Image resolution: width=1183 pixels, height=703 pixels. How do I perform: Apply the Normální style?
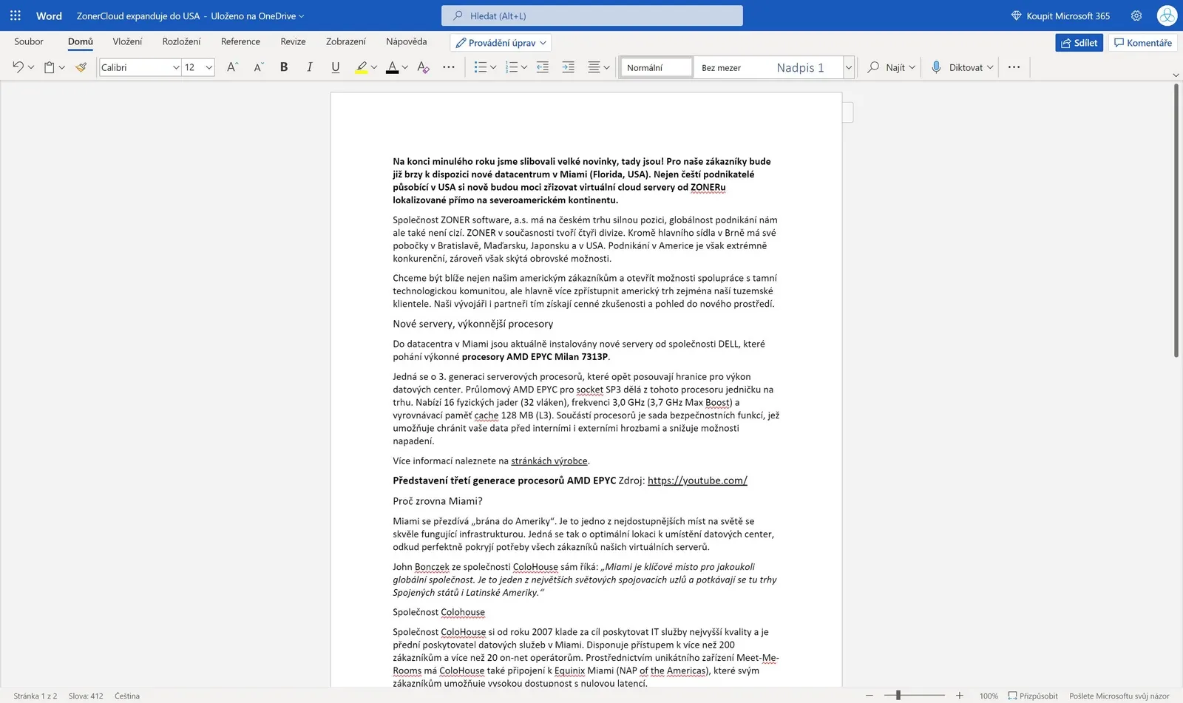point(657,67)
